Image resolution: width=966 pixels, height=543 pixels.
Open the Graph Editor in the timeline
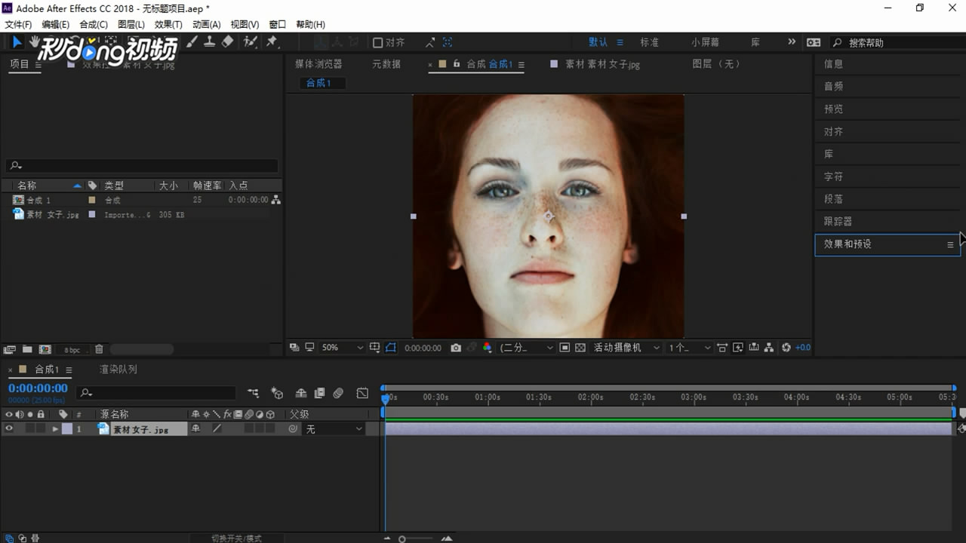click(361, 393)
